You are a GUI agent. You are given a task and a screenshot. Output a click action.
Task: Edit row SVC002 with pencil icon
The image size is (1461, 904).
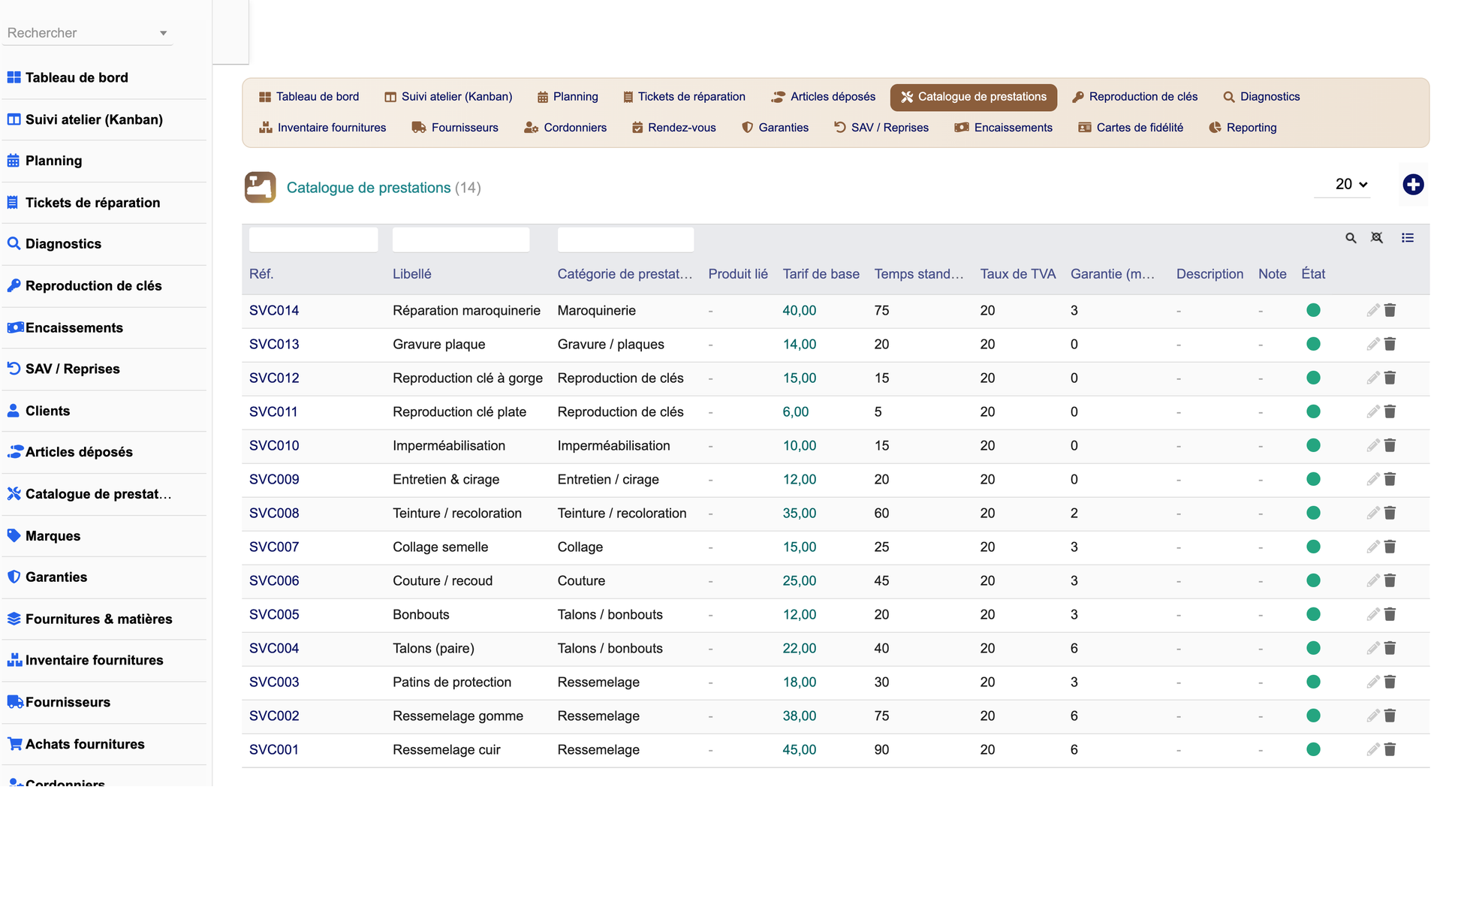coord(1373,716)
